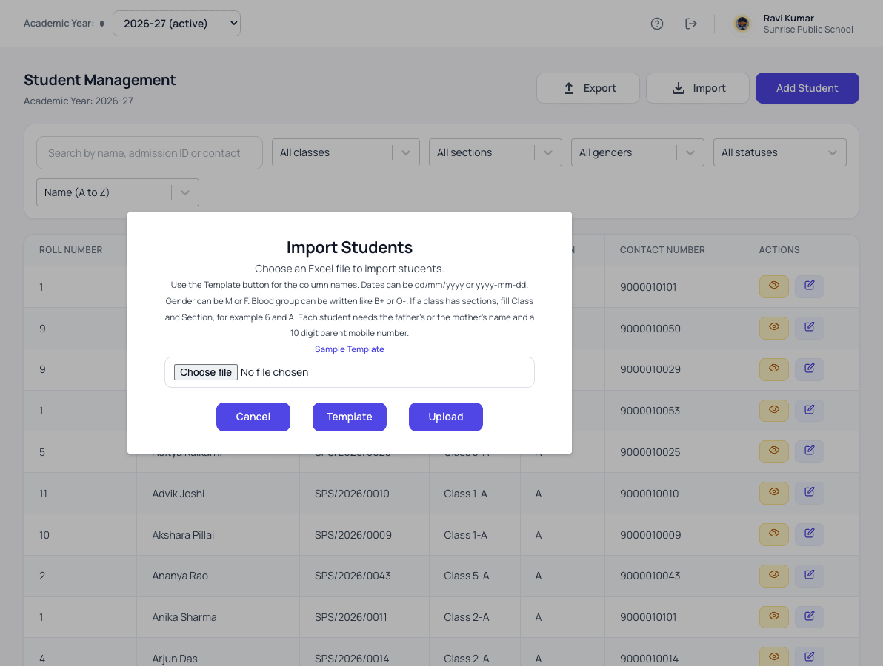The height and width of the screenshot is (666, 883).
Task: Edit Akshara Pillai's record
Action: [x=809, y=534]
